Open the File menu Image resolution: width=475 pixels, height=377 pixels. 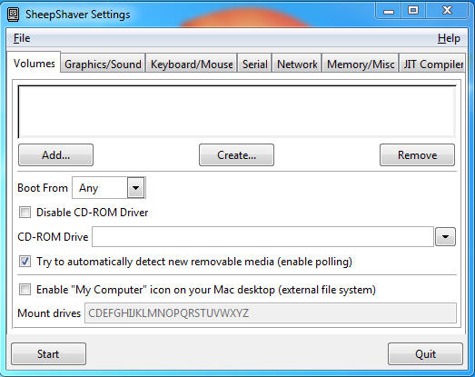click(22, 38)
